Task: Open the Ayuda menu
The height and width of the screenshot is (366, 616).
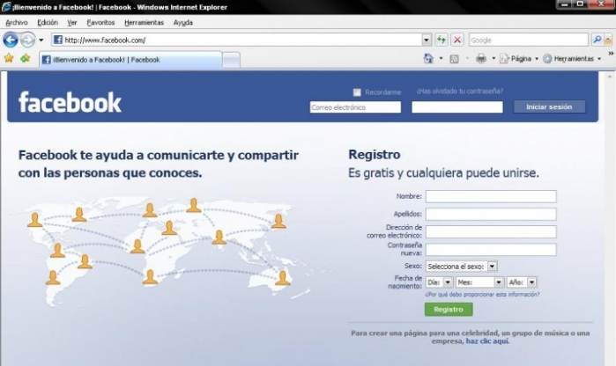Action: pyautogui.click(x=183, y=23)
